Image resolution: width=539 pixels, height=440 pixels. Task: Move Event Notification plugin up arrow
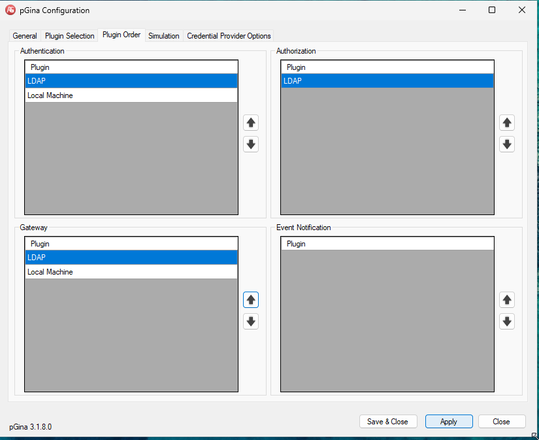507,299
